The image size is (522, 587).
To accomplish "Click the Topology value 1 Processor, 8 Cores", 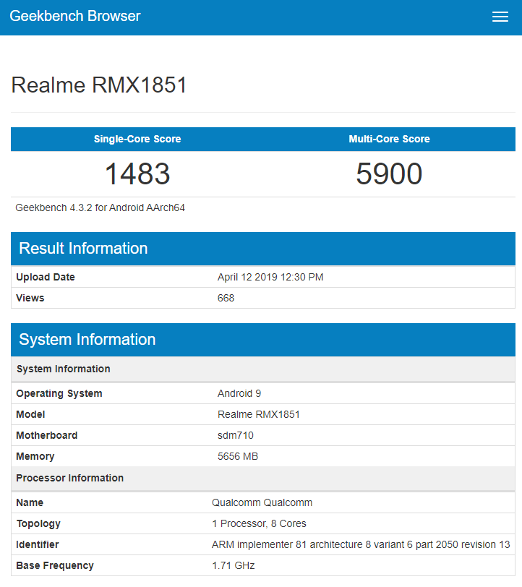I will (259, 523).
